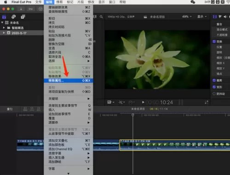Screen dimensions: 230x175
Task: Click the menu scroll-down arrow
Action: coord(69,174)
